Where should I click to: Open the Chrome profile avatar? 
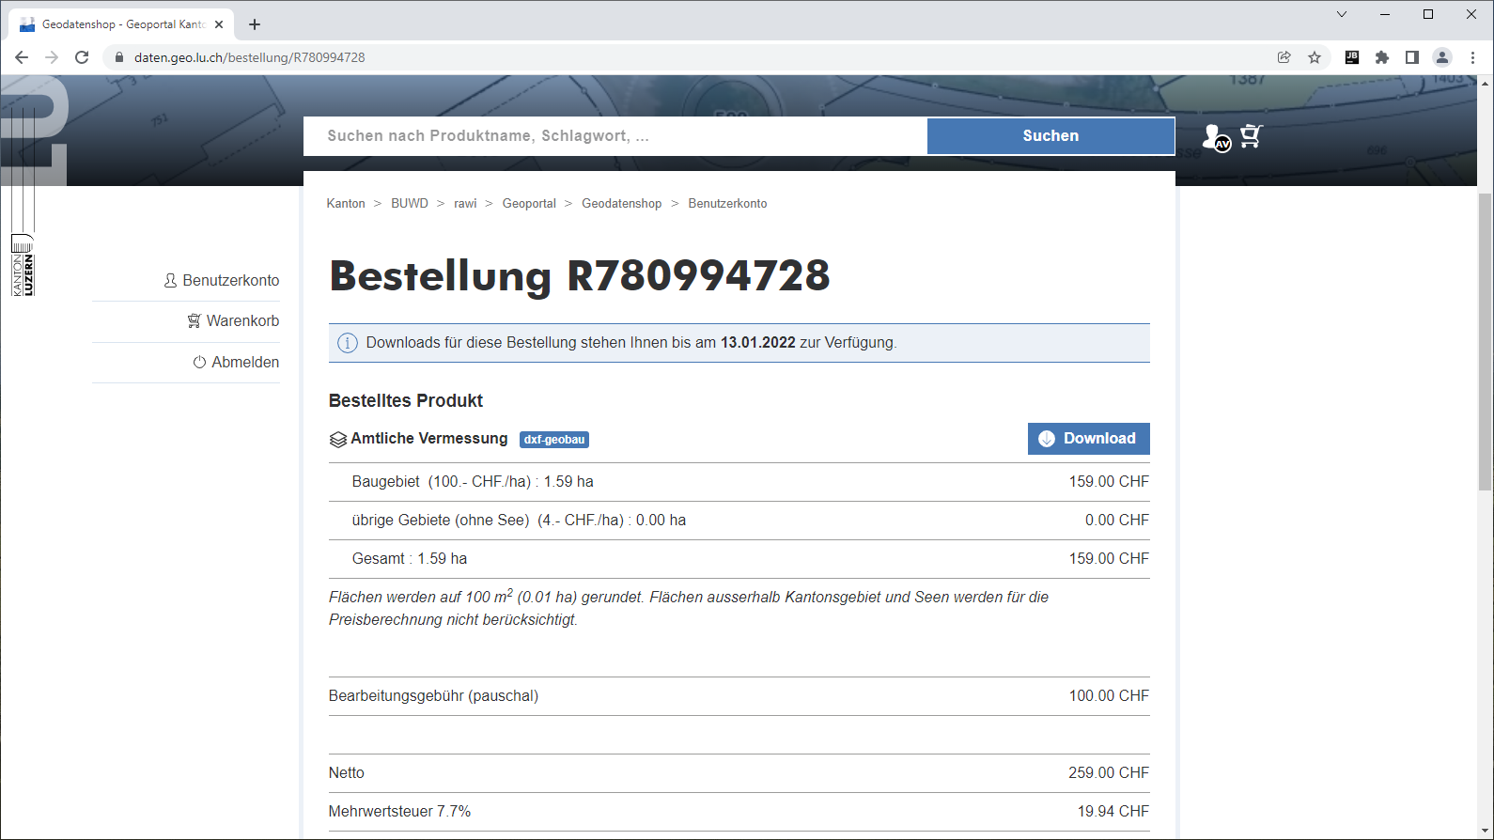(1442, 57)
